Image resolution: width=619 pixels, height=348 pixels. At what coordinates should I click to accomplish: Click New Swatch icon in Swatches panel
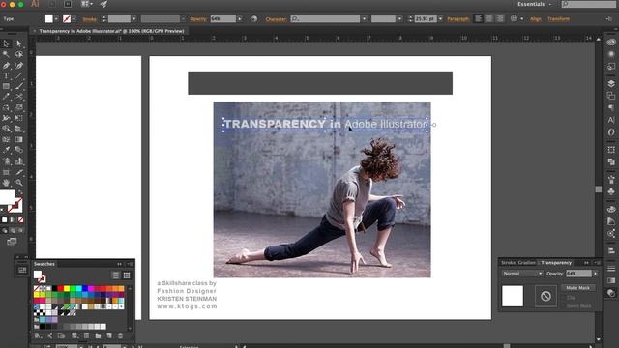coord(109,336)
